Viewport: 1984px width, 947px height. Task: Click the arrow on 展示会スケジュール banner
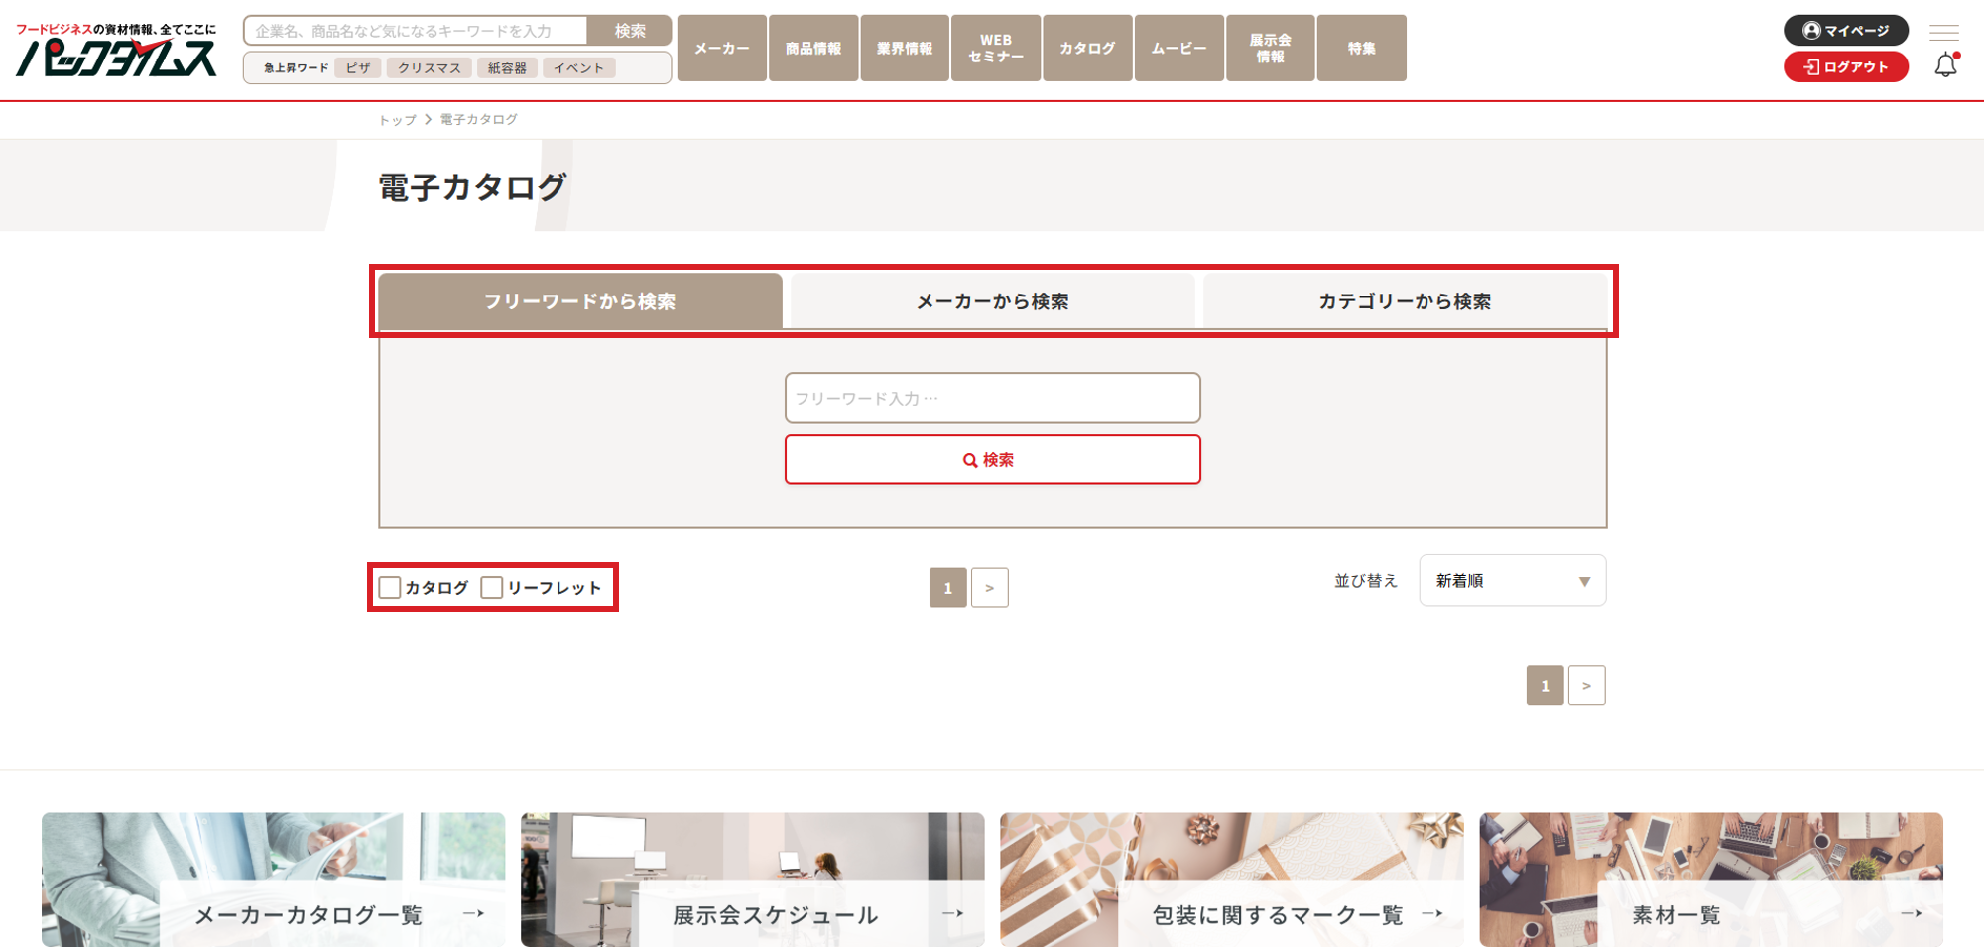tap(952, 913)
